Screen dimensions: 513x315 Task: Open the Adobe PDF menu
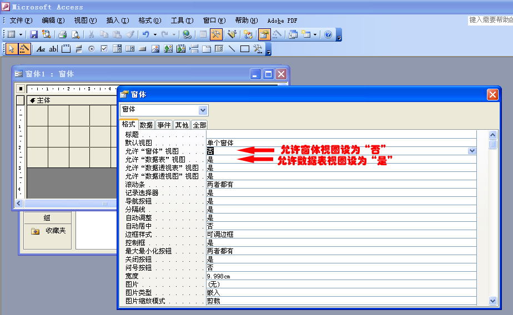click(283, 21)
